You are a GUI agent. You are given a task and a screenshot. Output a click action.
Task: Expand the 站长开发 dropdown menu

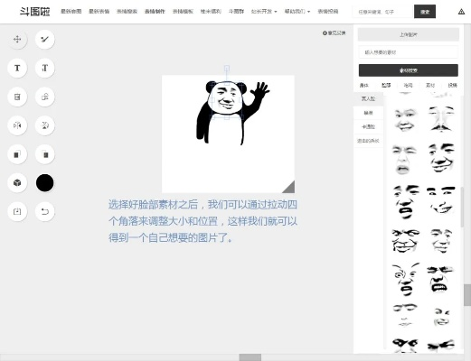point(264,12)
